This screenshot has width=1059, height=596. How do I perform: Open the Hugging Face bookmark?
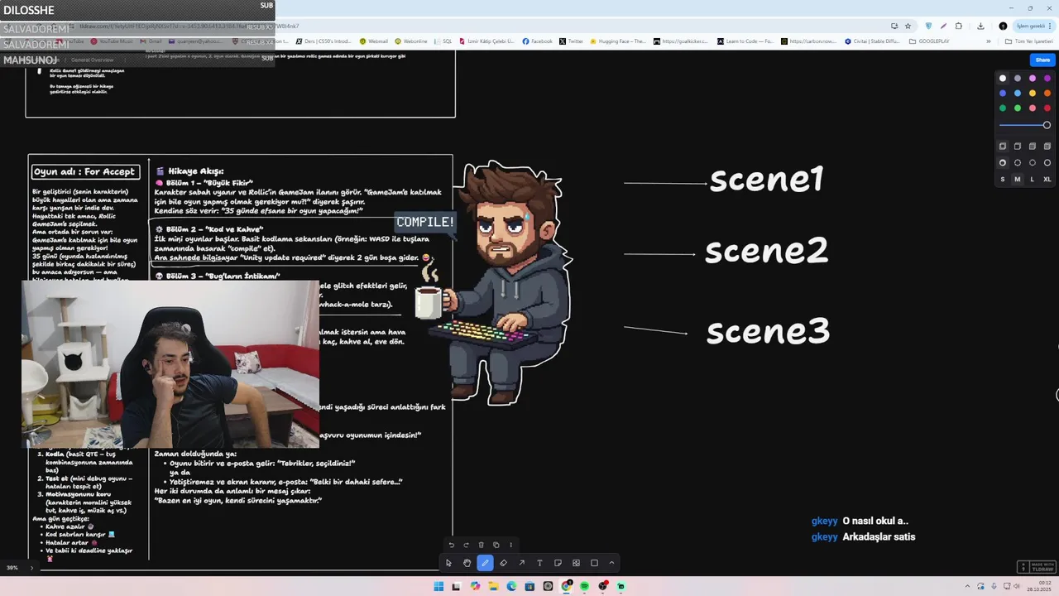click(x=618, y=41)
